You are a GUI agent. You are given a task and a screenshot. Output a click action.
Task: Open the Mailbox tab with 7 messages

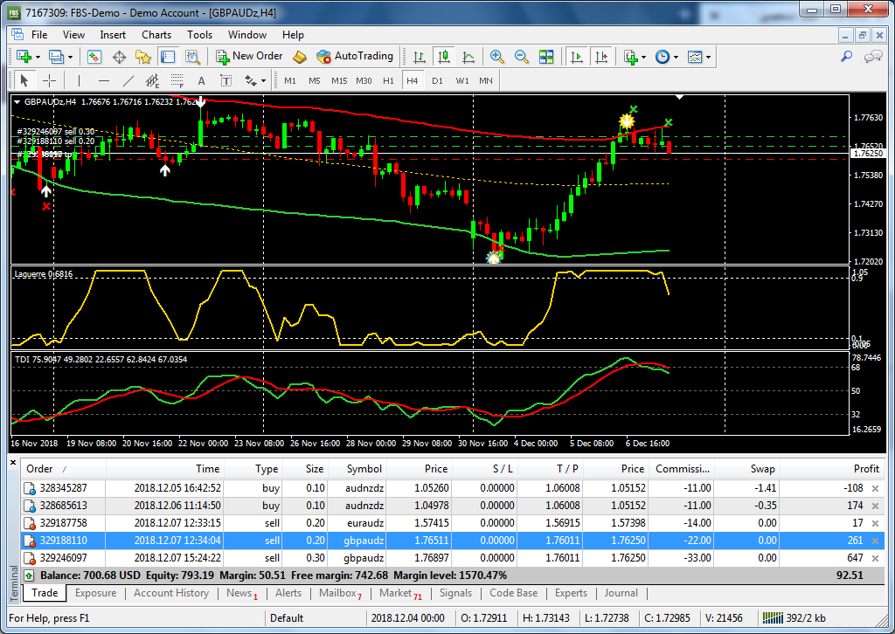[340, 593]
